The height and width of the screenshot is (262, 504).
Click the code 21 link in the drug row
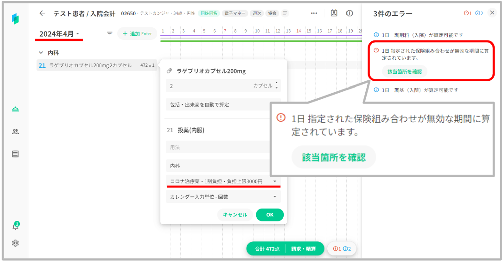pos(42,66)
